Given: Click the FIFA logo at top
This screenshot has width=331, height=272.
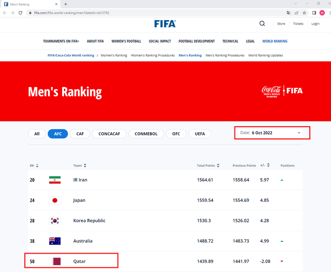Looking at the screenshot, I should coord(165,24).
